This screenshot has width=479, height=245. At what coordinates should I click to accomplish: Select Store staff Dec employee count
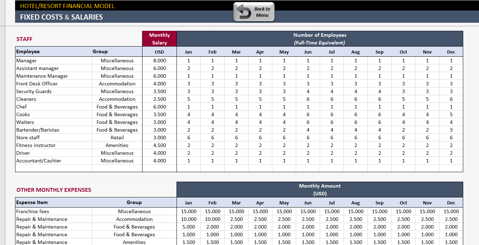tap(451, 138)
